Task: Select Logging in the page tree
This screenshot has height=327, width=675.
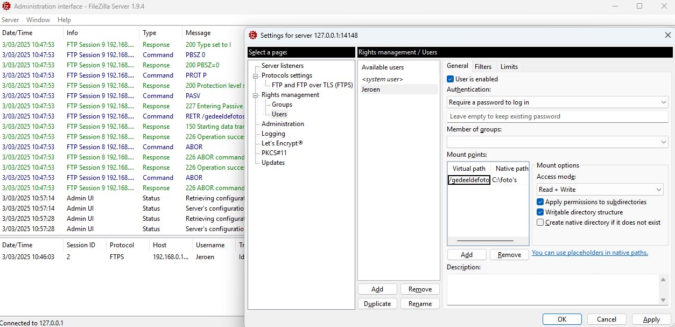Action: 273,134
